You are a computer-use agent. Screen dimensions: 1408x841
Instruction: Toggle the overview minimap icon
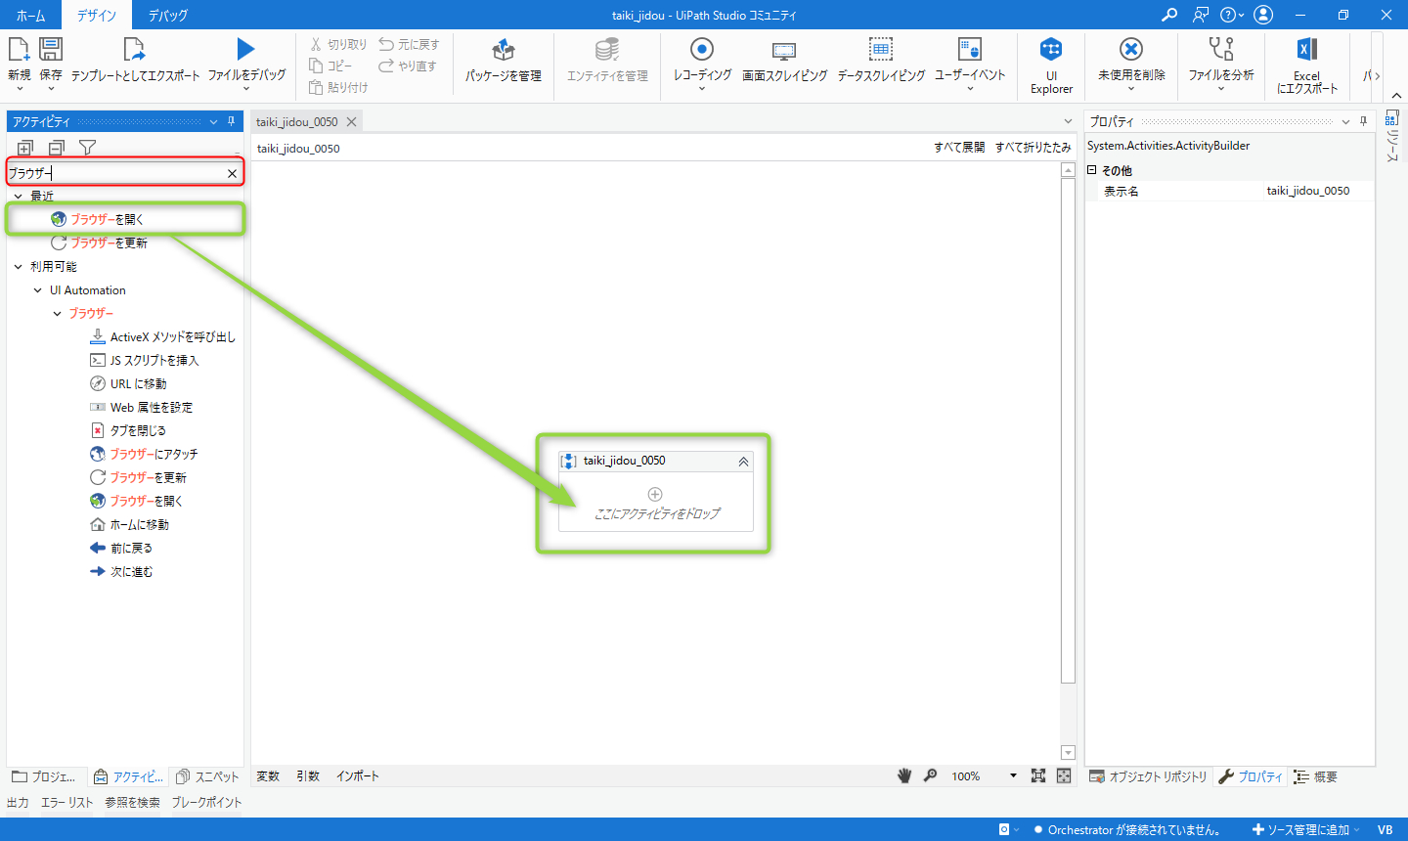pyautogui.click(x=1064, y=775)
